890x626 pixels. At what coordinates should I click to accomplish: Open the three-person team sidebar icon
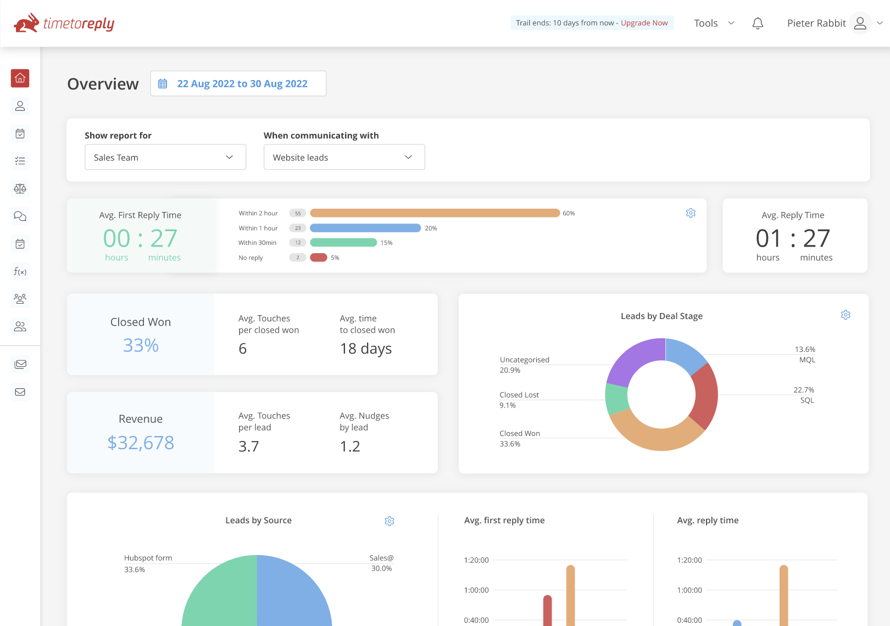coord(20,299)
